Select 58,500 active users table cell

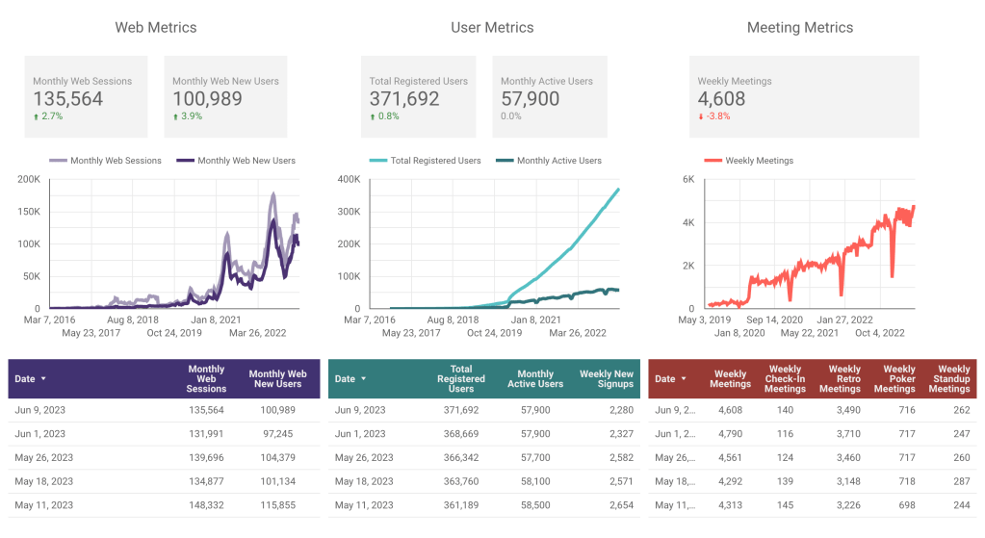click(535, 505)
